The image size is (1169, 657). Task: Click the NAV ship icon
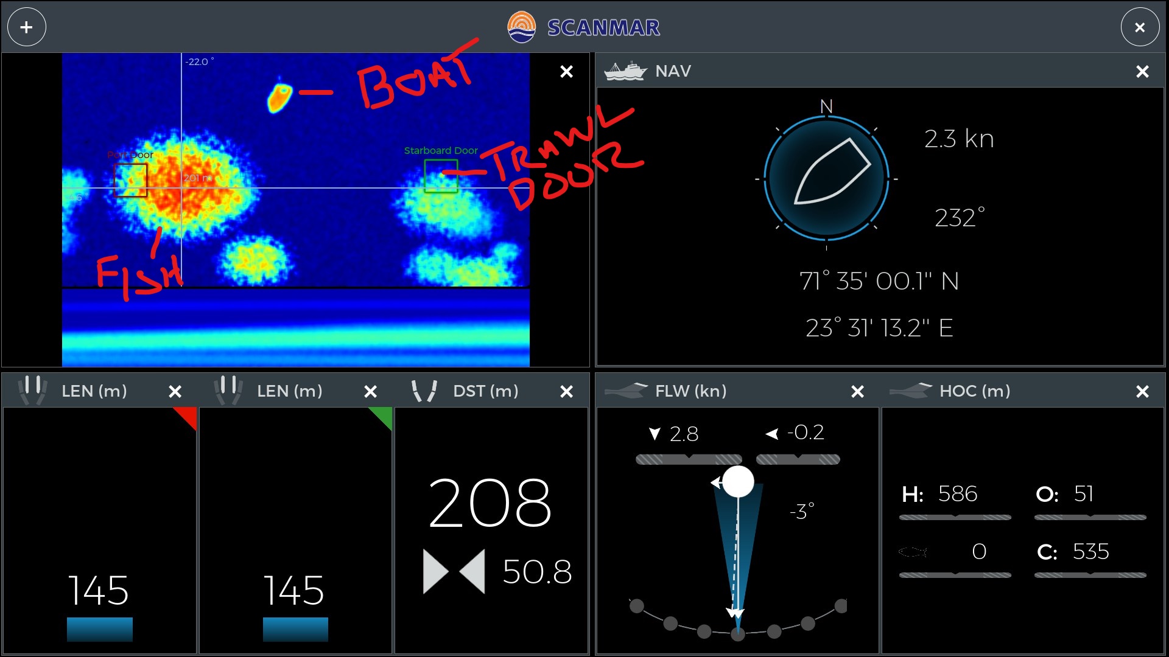tap(625, 71)
